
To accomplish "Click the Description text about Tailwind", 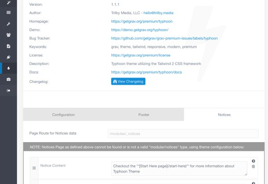I will point(156,64).
